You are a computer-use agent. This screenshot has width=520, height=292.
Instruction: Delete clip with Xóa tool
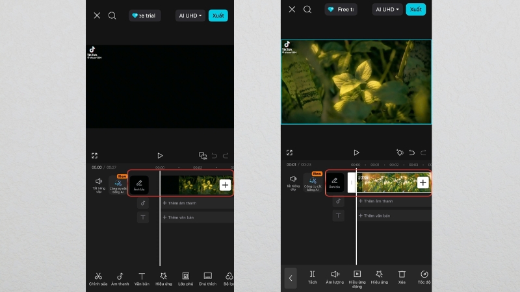point(402,277)
